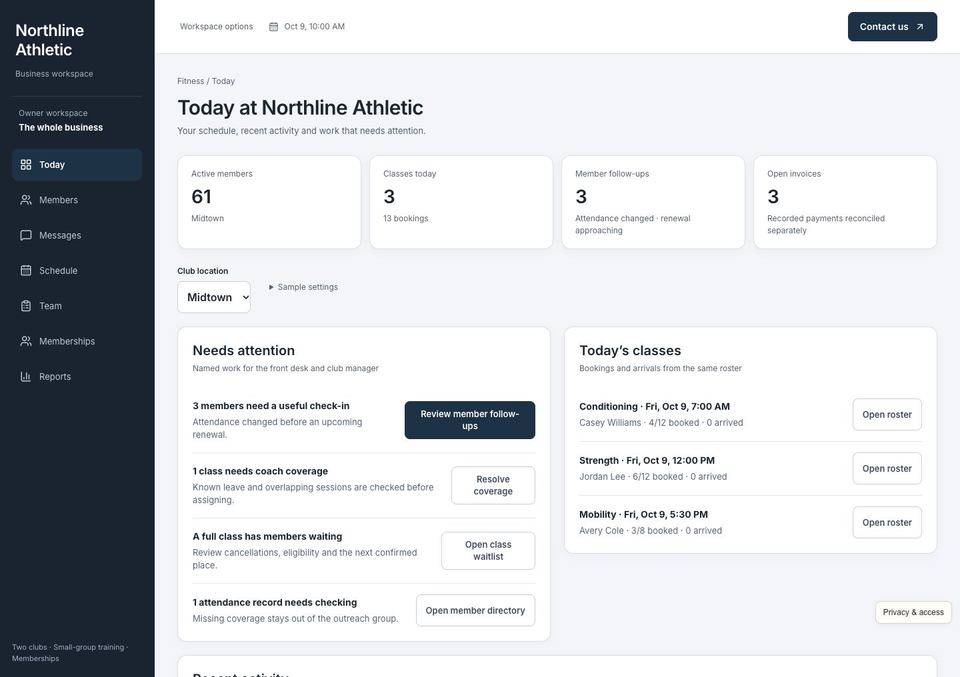Click the Today grid icon in sidebar

(x=26, y=165)
